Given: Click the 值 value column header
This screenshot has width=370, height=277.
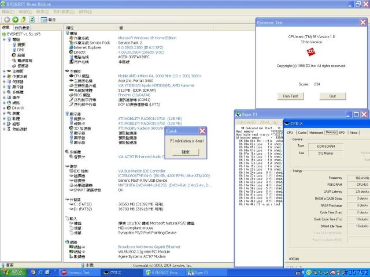Looking at the screenshot, I should coord(165,28).
